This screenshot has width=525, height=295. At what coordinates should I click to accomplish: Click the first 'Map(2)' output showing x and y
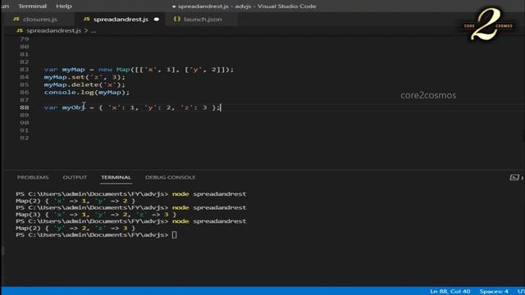click(x=75, y=201)
